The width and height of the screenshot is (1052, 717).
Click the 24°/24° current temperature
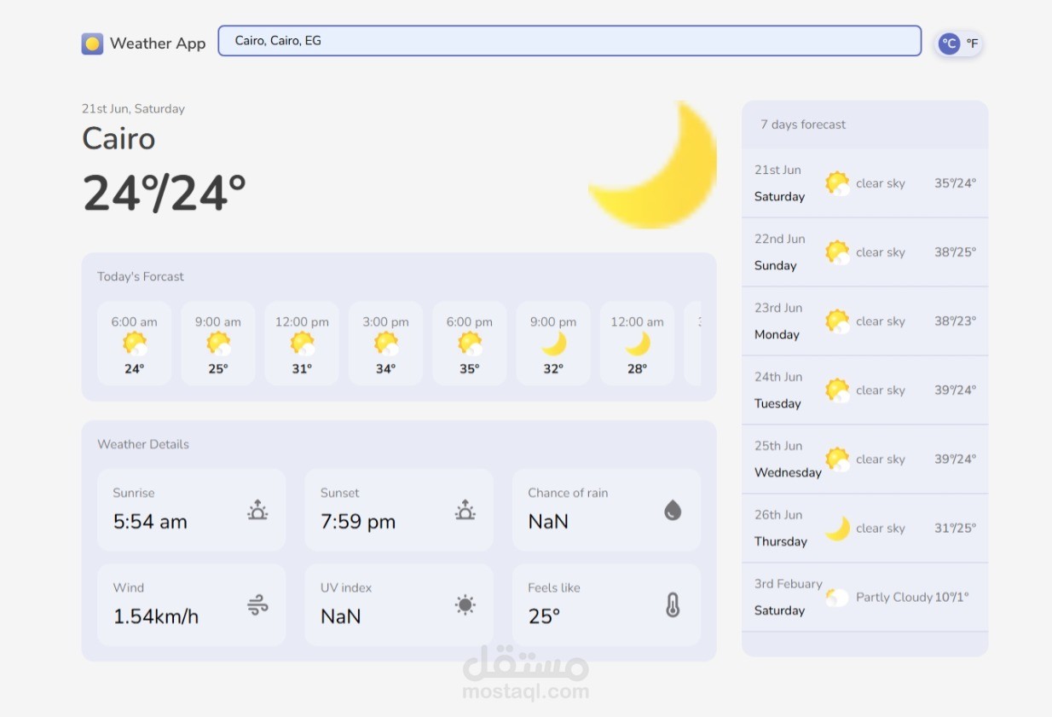click(x=165, y=193)
